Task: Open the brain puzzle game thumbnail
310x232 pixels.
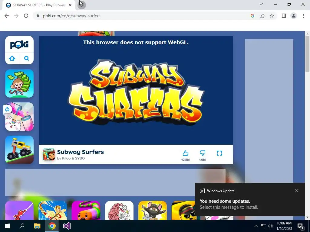Action: 119,210
